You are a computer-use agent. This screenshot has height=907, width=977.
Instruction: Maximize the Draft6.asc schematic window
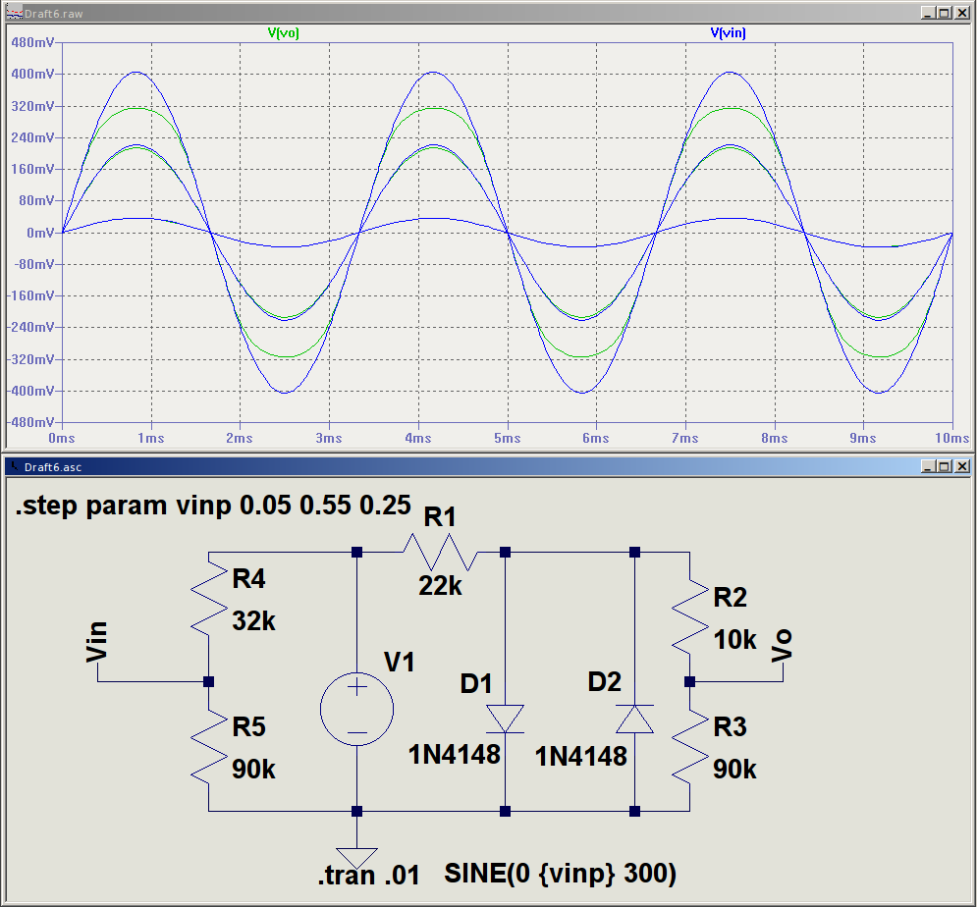click(x=945, y=466)
